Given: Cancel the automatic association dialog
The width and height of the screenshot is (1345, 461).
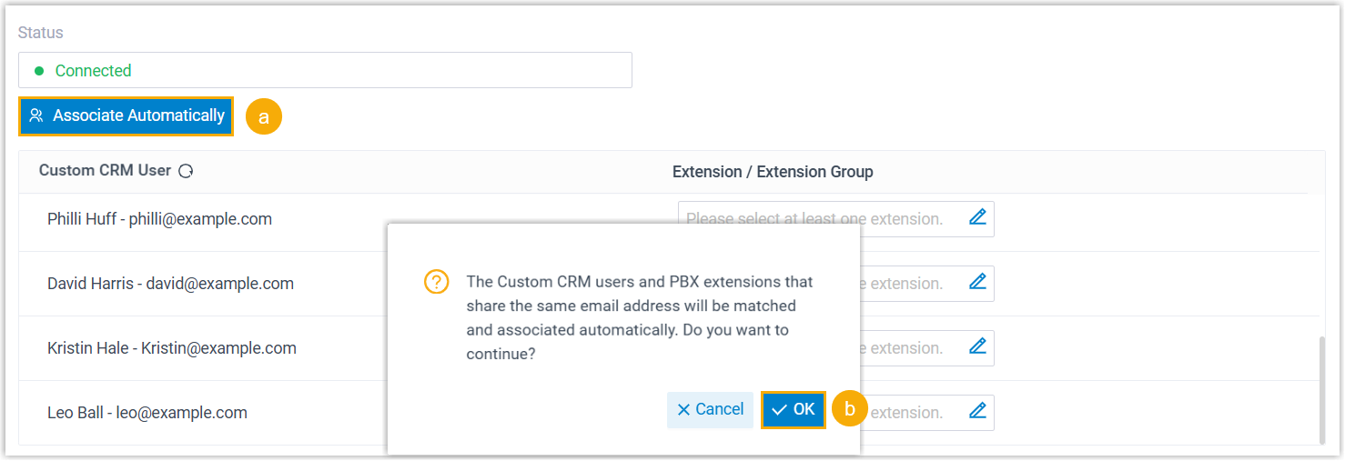Looking at the screenshot, I should (711, 410).
